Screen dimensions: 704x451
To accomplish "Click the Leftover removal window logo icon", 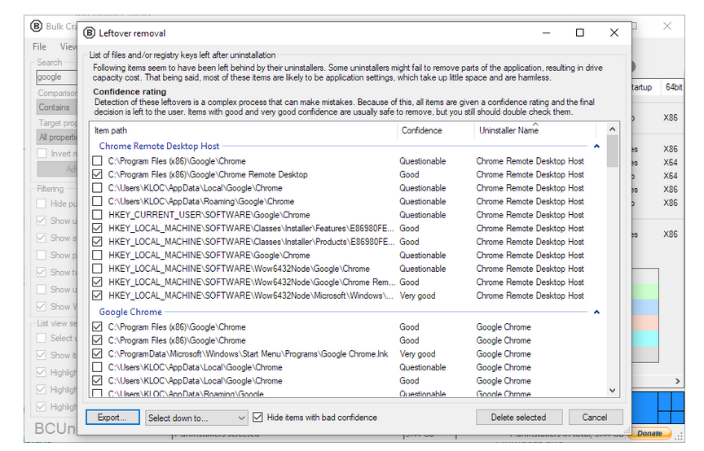I will 90,33.
